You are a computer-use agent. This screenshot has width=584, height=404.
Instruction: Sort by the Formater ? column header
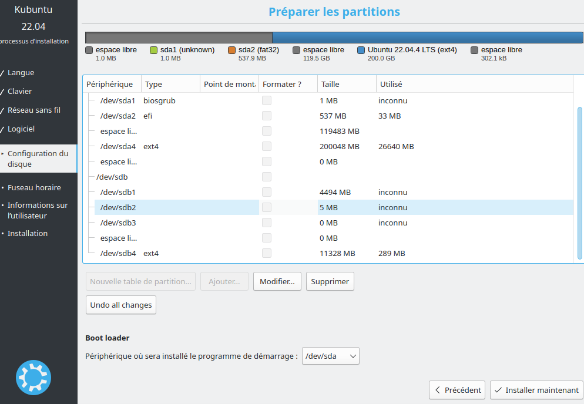coord(288,84)
